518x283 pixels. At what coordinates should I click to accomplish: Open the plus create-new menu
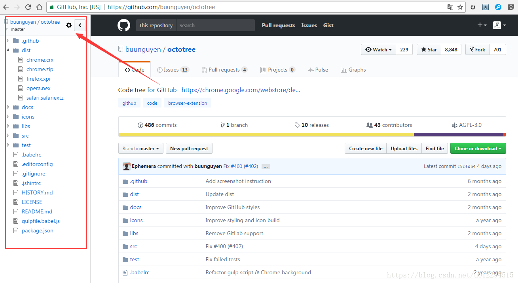tap(482, 25)
